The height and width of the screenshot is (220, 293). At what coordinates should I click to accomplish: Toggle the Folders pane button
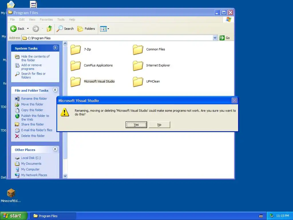(86, 29)
